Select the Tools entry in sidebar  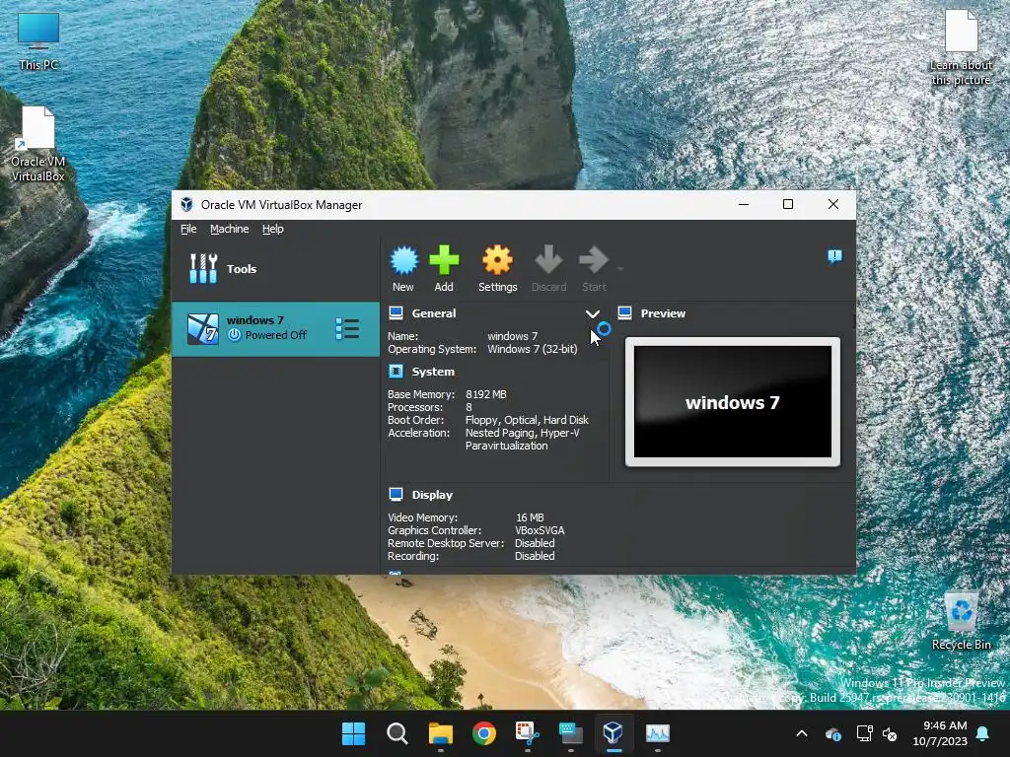click(x=276, y=269)
